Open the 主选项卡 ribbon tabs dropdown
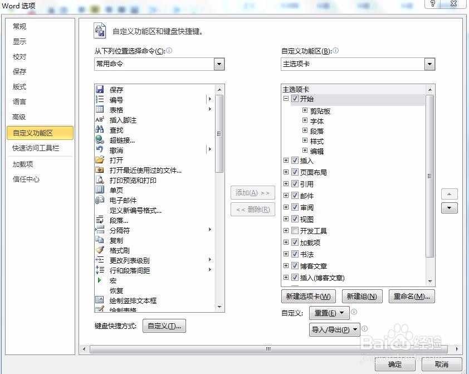The image size is (469, 374). click(429, 64)
